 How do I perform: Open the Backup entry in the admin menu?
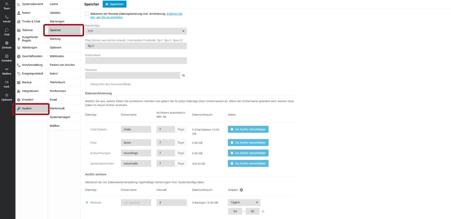click(32, 82)
